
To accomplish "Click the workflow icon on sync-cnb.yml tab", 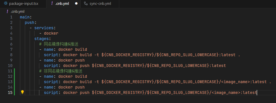I will [x=86, y=3].
